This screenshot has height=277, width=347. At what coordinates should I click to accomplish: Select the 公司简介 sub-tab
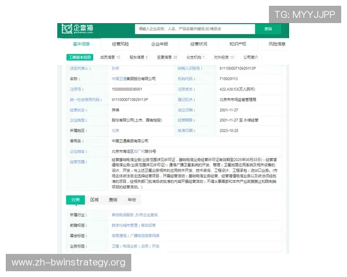pos(250,58)
